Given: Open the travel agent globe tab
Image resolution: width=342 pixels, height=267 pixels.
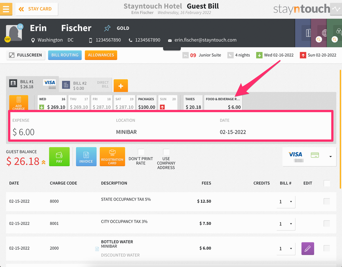Looking at the screenshot, I should pos(319,33).
